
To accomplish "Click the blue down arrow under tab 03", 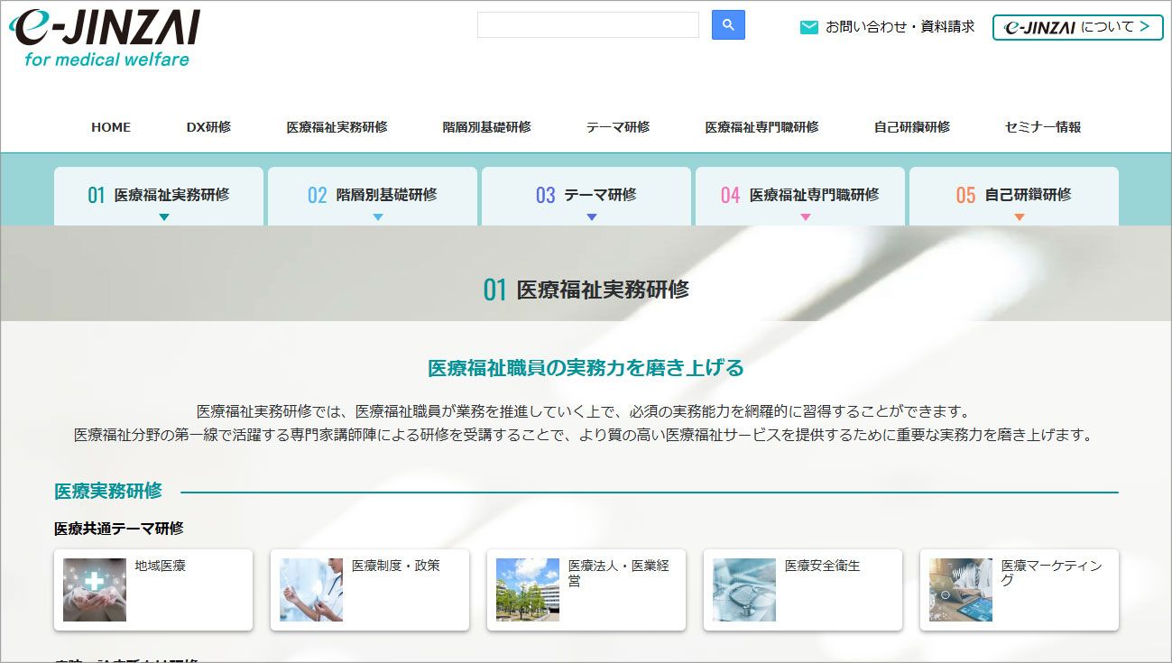I will [x=592, y=216].
